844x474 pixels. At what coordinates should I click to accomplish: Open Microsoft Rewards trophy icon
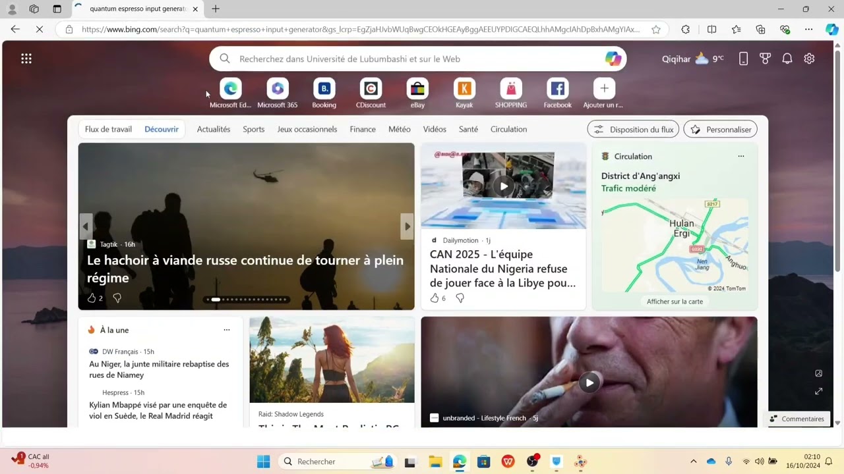pos(765,59)
